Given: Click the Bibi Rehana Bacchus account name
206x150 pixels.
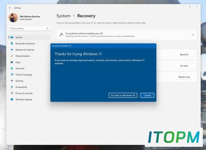Looking at the screenshot, I should pyautogui.click(x=30, y=16).
